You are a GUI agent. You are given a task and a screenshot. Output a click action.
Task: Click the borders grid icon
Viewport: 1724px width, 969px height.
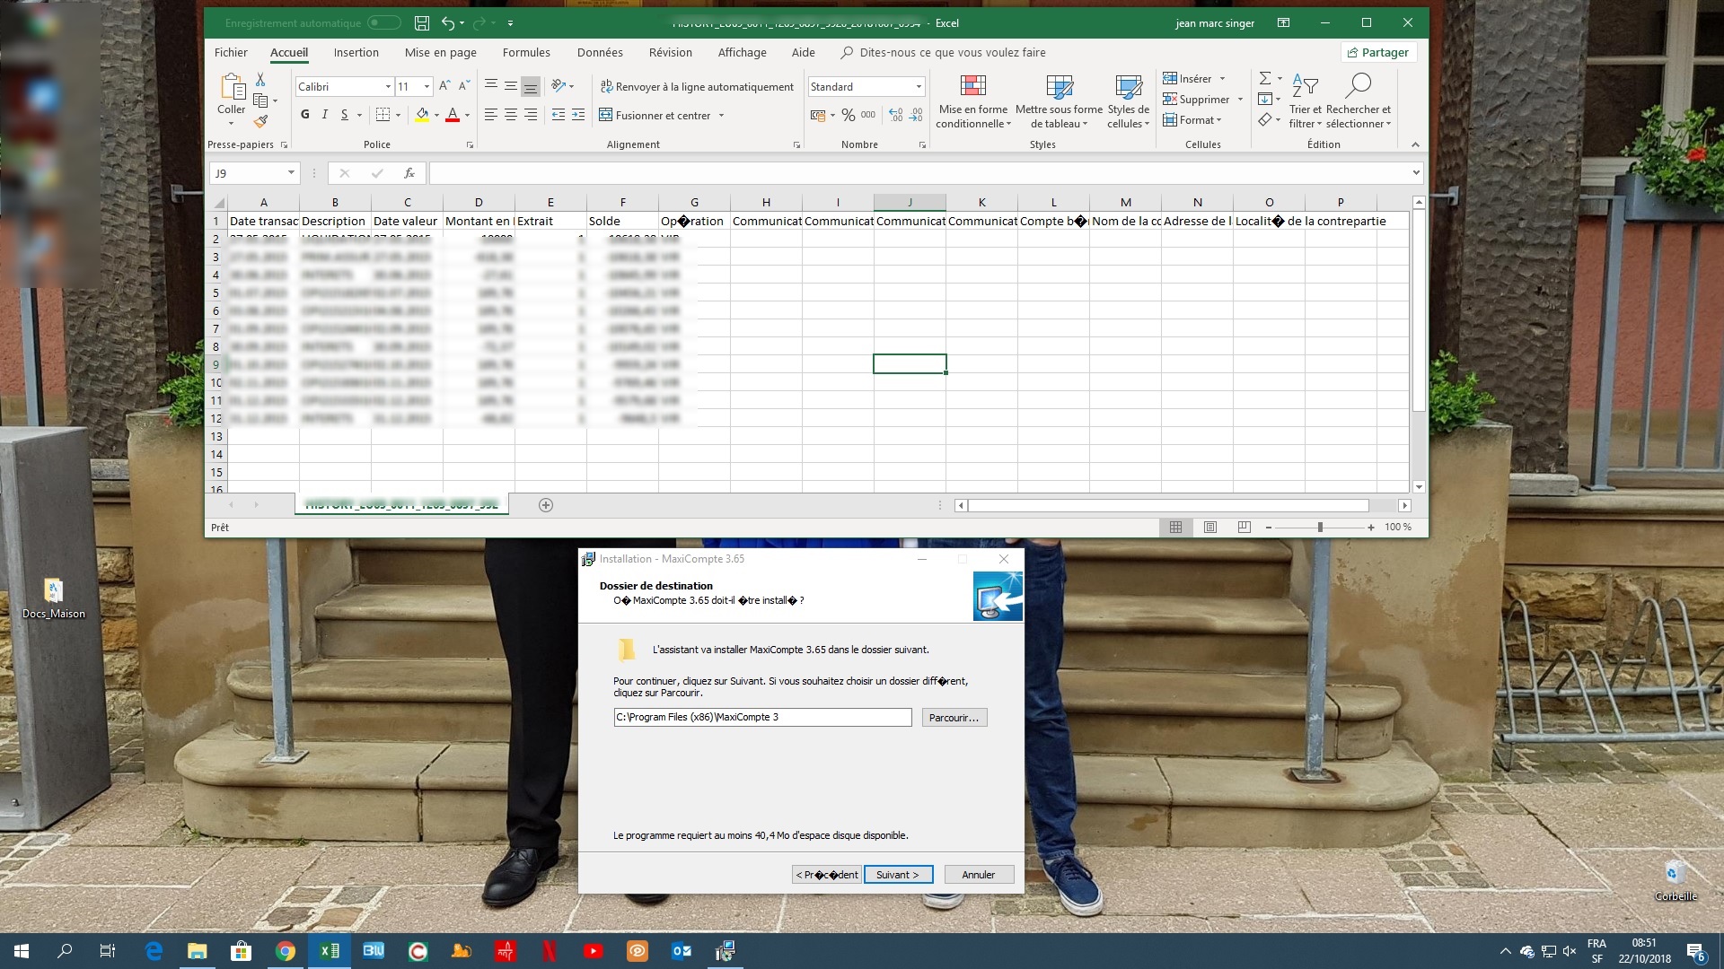click(x=383, y=115)
